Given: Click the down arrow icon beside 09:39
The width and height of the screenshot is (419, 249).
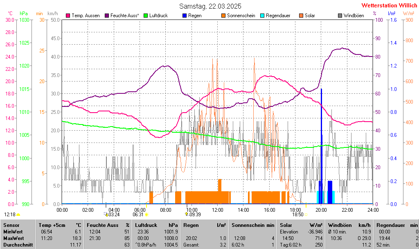Looking at the screenshot, I should pos(187,214).
